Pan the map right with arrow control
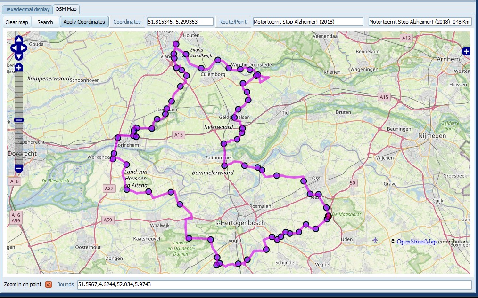The image size is (478, 298). tap(25, 47)
